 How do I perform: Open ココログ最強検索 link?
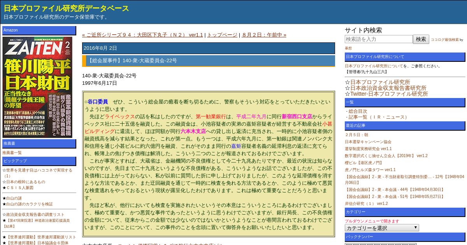pyautogui.click(x=445, y=40)
